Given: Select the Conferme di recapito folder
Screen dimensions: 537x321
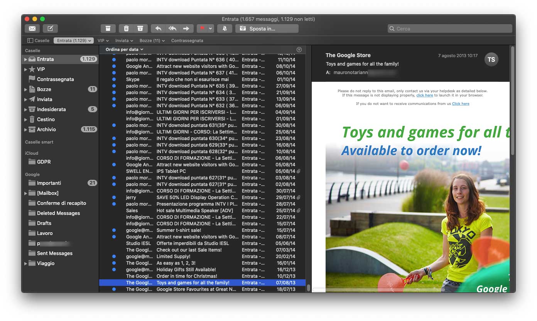Looking at the screenshot, I should 60,203.
